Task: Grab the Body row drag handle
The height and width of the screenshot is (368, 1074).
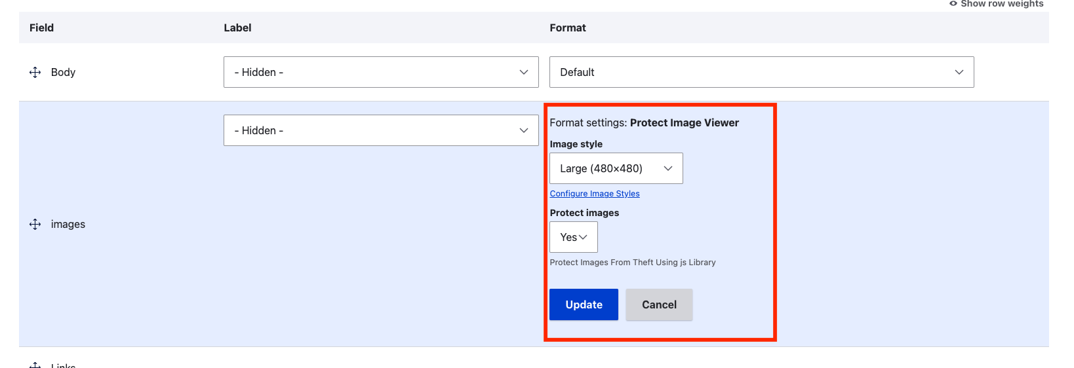Action: [x=35, y=72]
